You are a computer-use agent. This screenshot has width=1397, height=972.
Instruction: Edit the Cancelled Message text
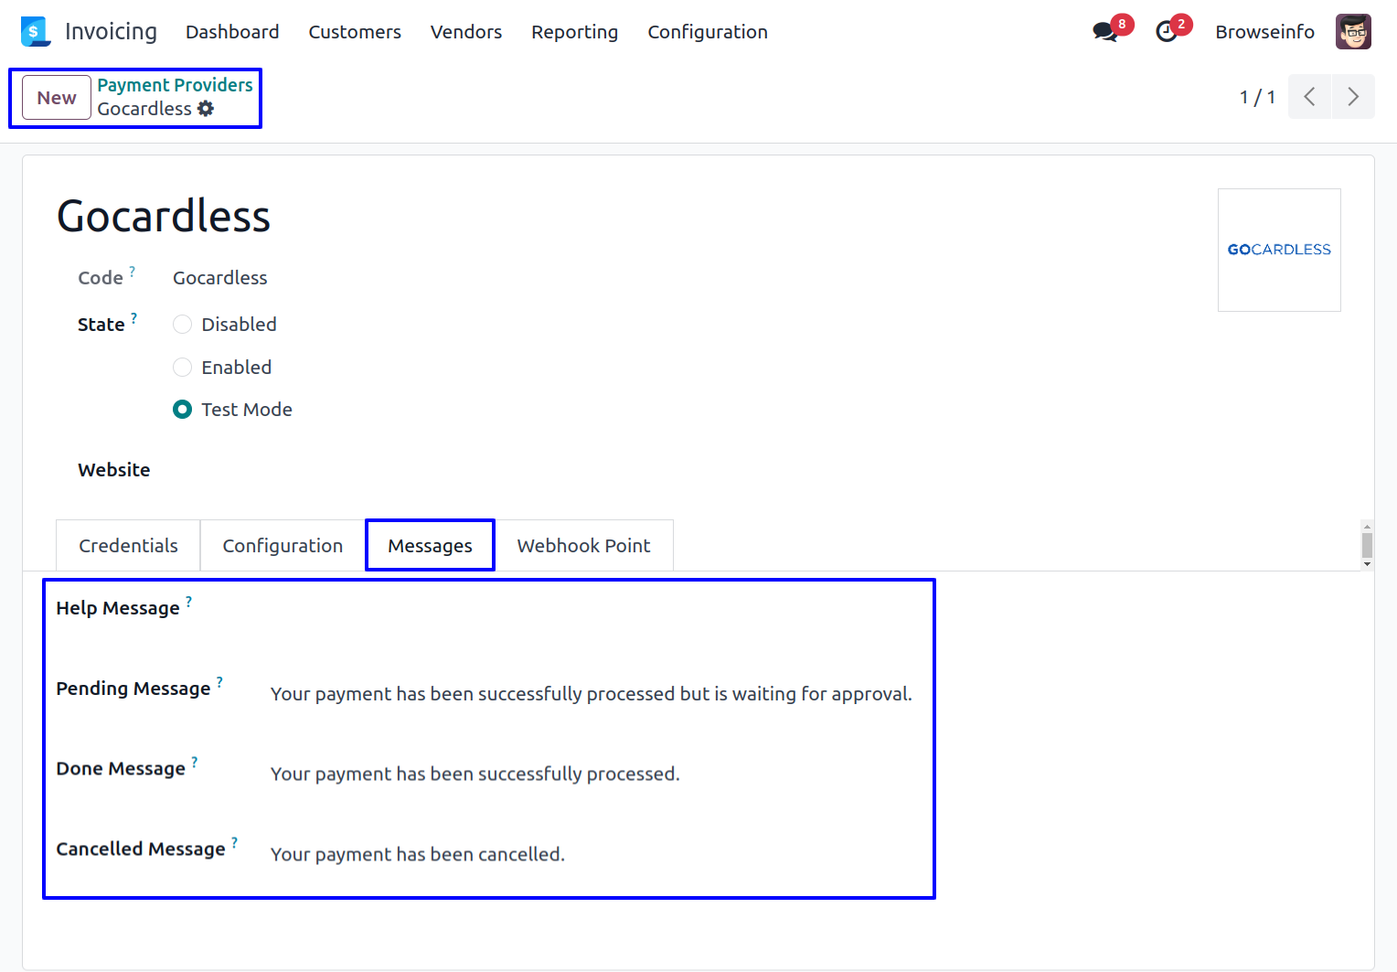click(418, 855)
